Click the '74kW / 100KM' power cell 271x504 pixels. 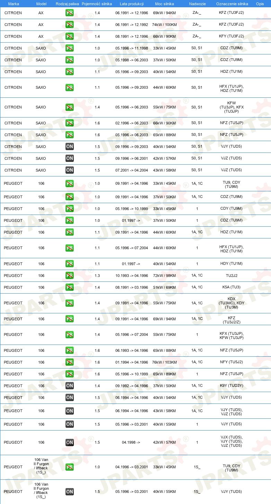click(x=164, y=25)
